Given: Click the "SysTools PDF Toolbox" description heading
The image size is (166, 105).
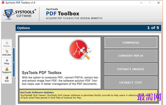Looking at the screenshot, I should pos(42,73).
